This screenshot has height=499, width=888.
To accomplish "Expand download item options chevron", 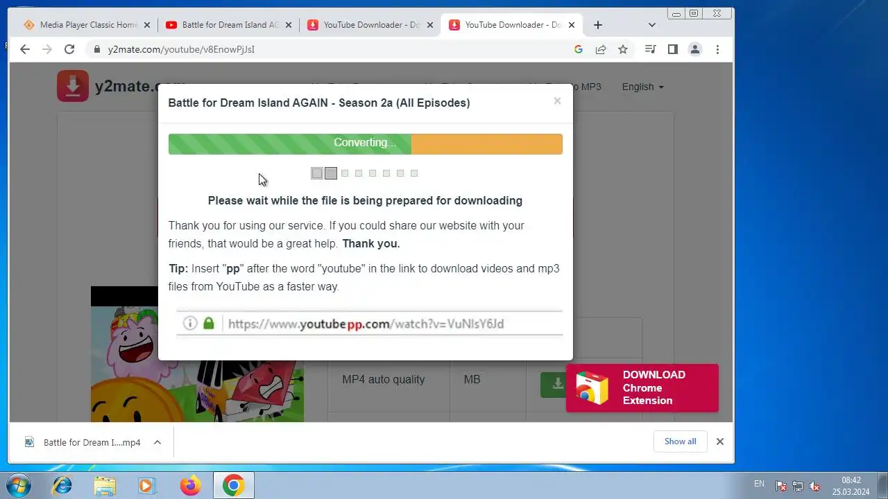I will pos(157,442).
